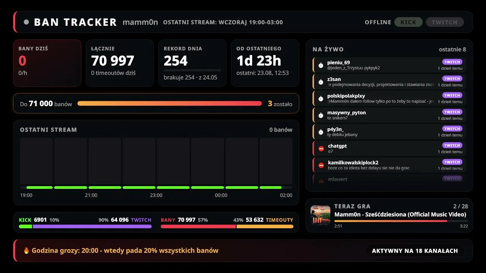The width and height of the screenshot is (486, 273).
Task: Click the BANY versus TIMEOUTY ratio bar
Action: [x=227, y=226]
